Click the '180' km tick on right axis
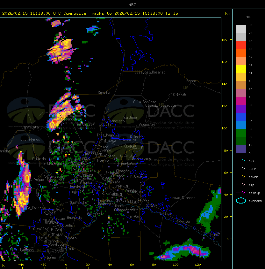The width and height of the screenshot is (265, 269). [224, 40]
